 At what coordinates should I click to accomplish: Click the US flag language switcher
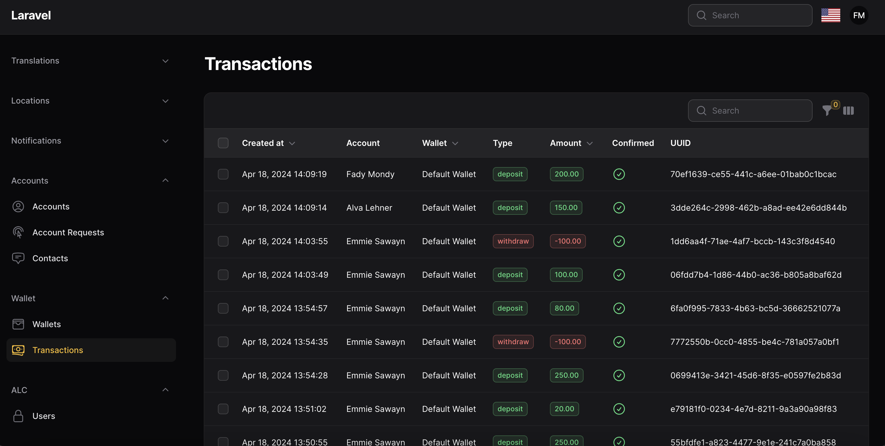[x=830, y=16]
